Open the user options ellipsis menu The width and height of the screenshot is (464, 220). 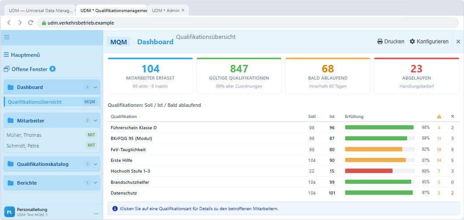pos(96,213)
